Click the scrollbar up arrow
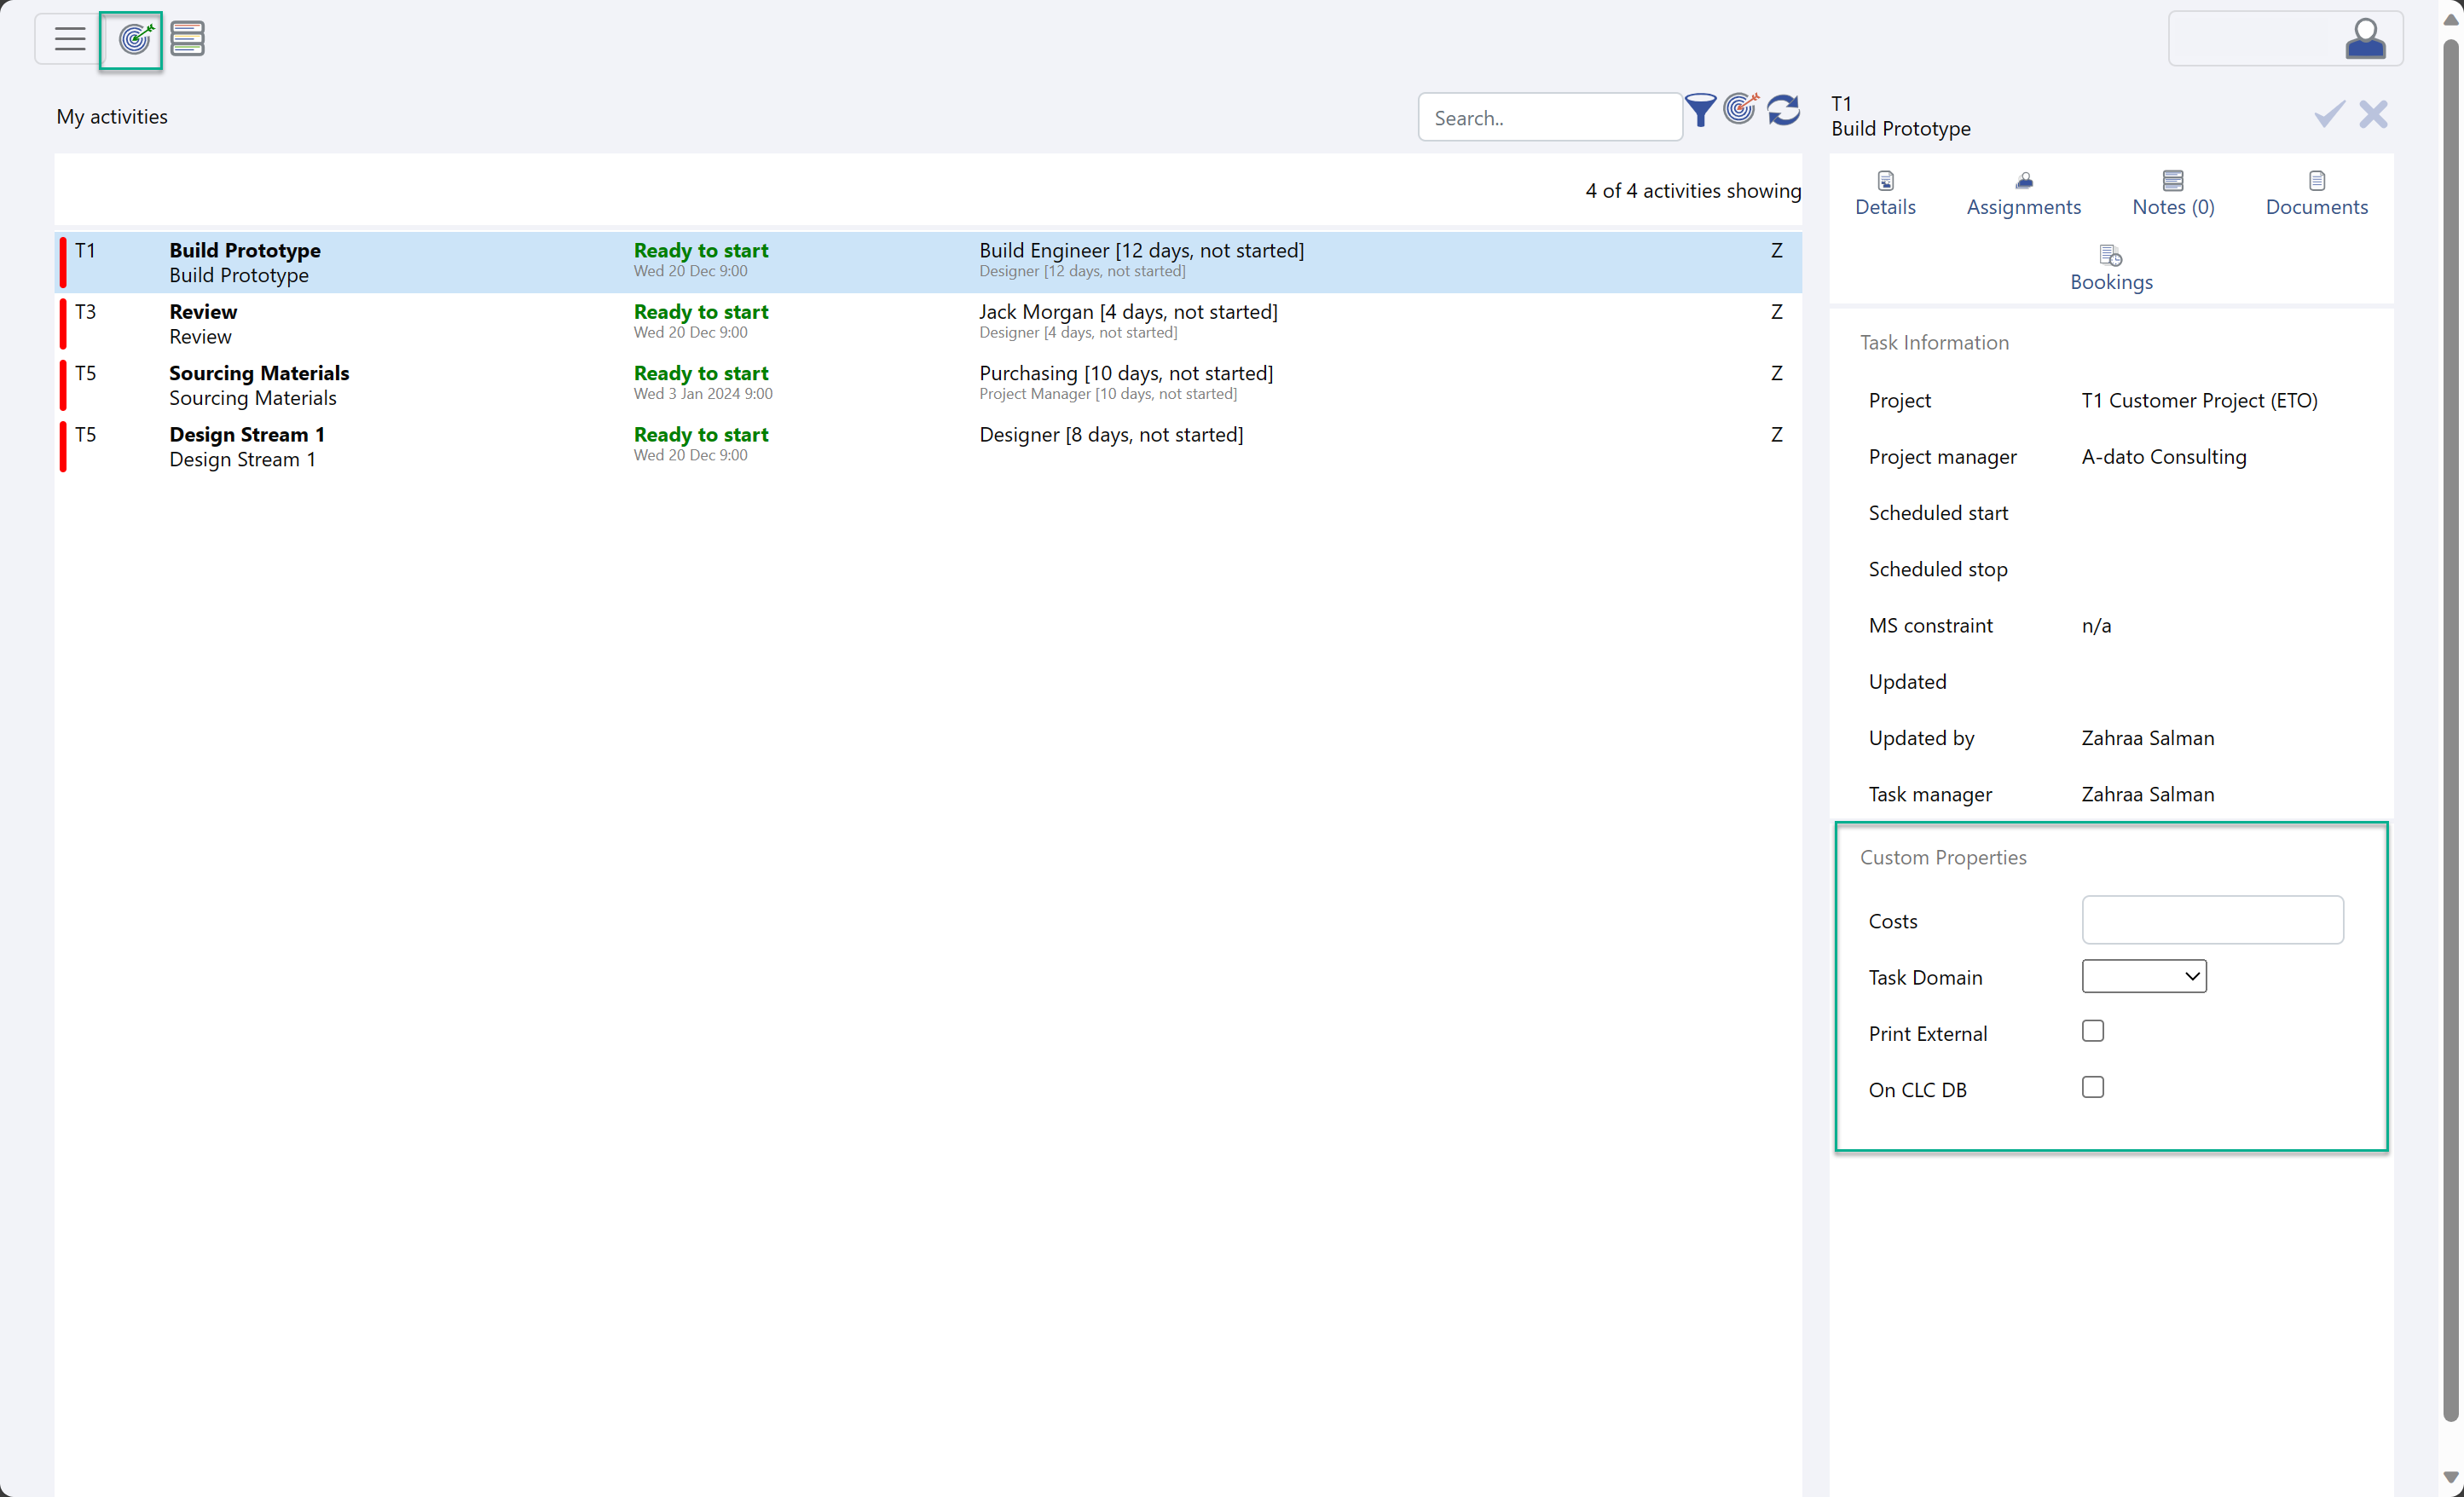Viewport: 2464px width, 1497px height. point(2450,20)
